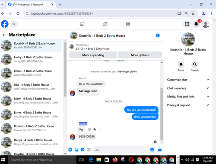This screenshot has height=164, width=216.
Task: Expand Privacy & support section
Action: point(188,105)
